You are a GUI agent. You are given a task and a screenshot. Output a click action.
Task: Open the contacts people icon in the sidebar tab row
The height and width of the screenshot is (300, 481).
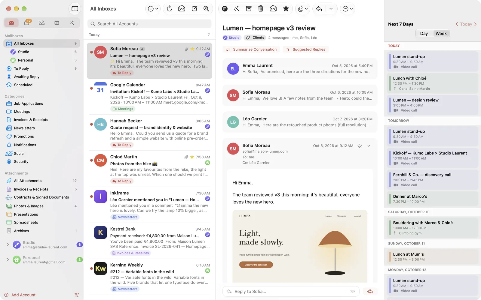coord(42,23)
